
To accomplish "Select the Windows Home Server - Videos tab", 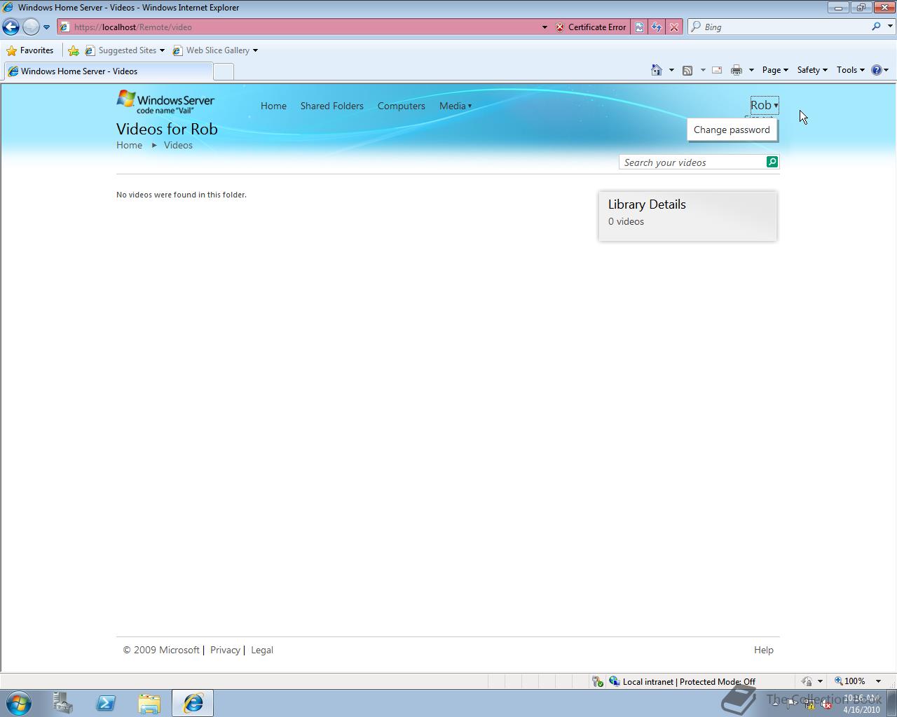I will click(108, 71).
